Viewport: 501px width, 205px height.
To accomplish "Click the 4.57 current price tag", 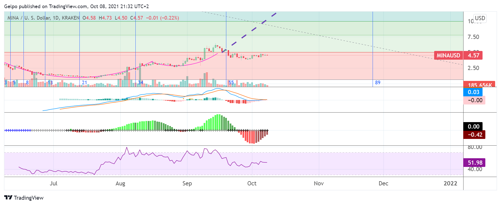I will pyautogui.click(x=473, y=55).
